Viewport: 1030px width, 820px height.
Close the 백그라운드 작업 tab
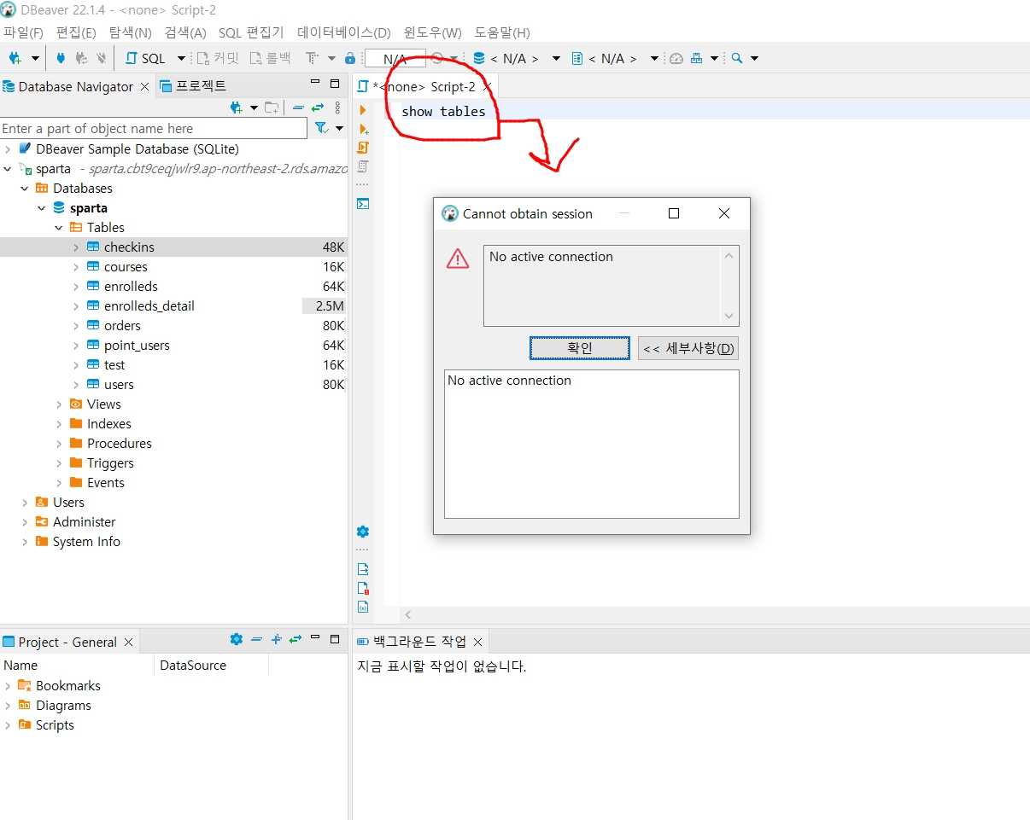[x=478, y=642]
